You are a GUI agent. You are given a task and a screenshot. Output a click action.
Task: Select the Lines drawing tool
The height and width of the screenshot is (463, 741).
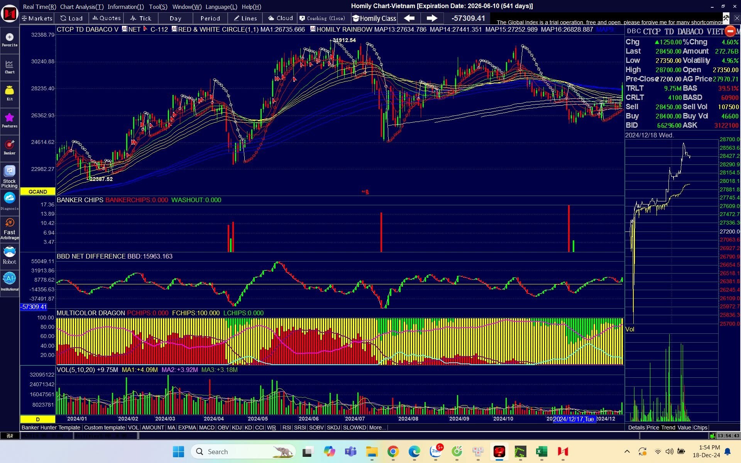pyautogui.click(x=245, y=18)
